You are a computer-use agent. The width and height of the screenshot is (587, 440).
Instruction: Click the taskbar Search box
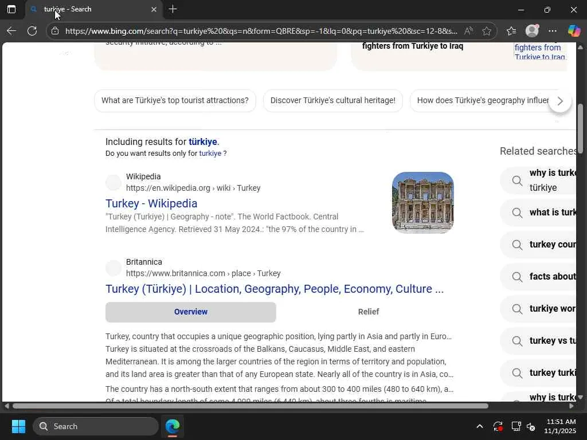[x=96, y=426]
